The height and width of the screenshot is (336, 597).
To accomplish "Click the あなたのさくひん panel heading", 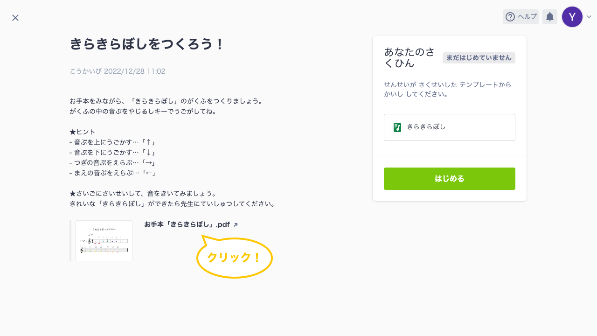I will tap(404, 57).
